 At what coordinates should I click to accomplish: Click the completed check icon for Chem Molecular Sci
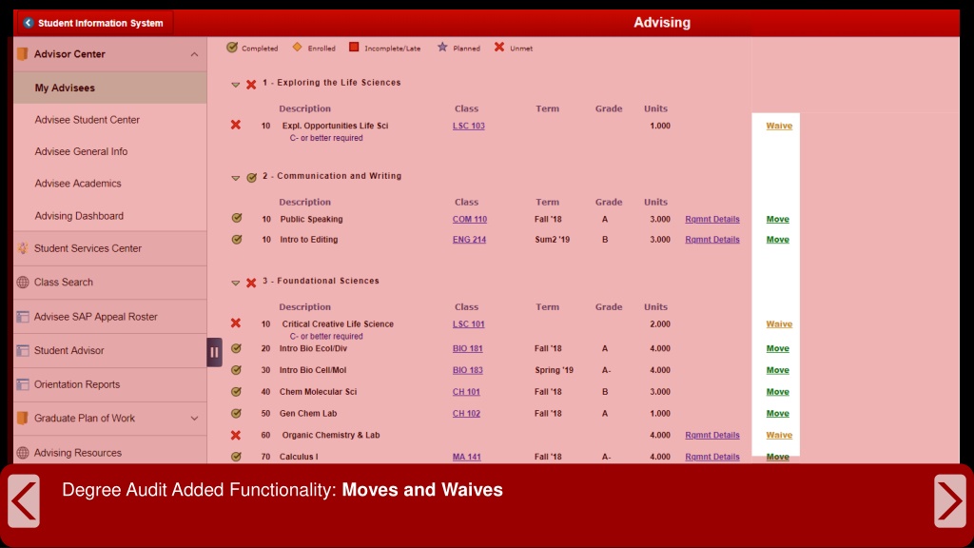tap(236, 391)
